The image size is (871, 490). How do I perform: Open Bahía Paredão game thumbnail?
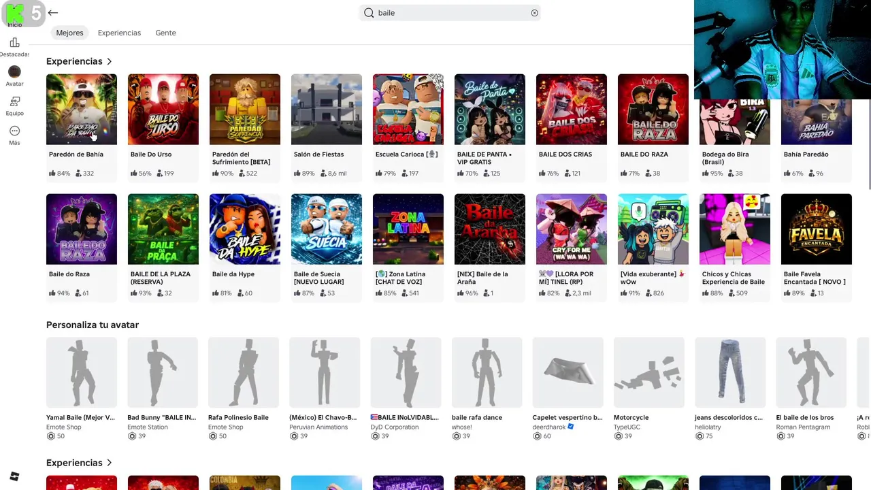(817, 122)
